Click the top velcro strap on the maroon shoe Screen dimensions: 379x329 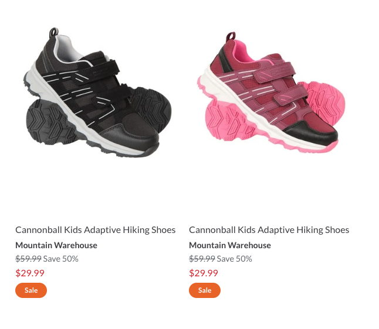point(275,73)
